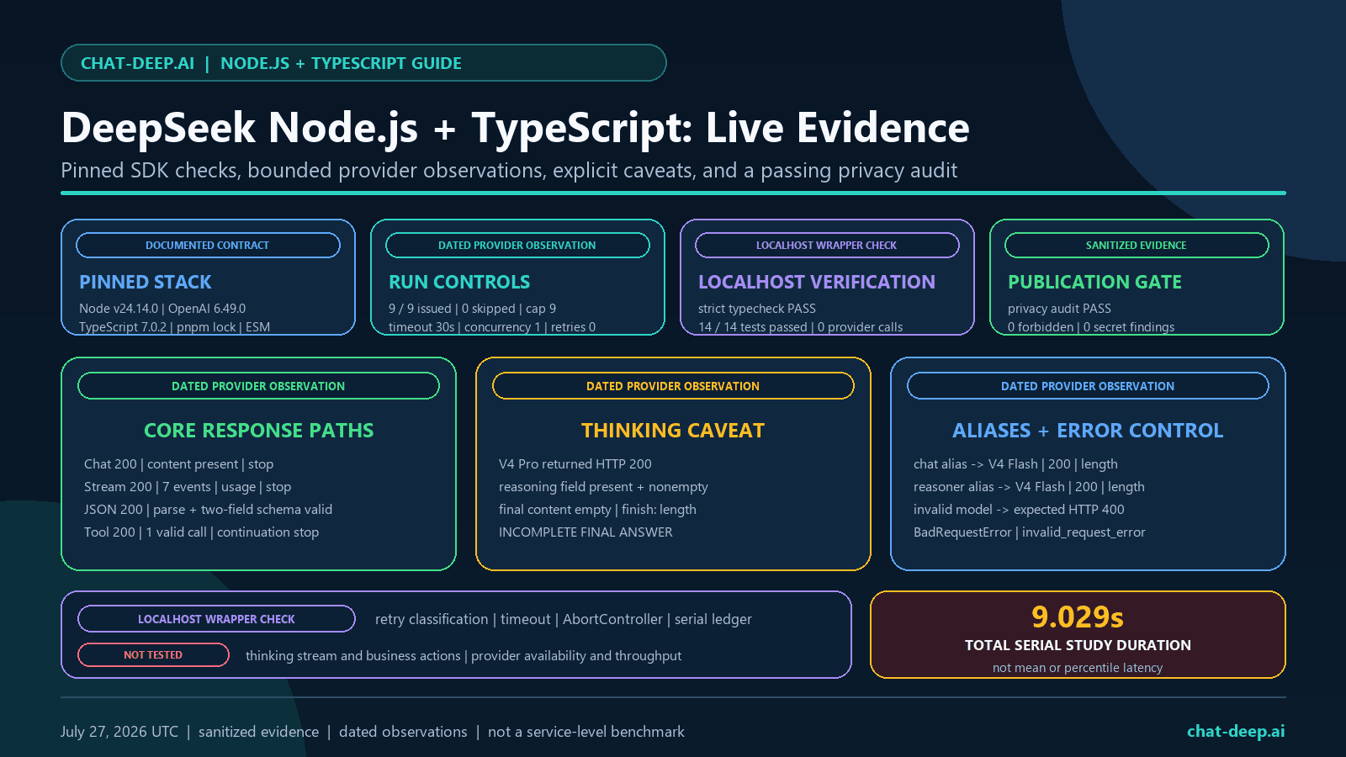
Task: Click the footer line starting 'July 27, 2026 UTC'
Action: [373, 732]
